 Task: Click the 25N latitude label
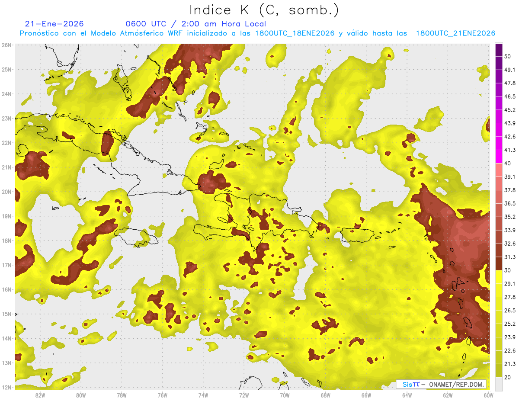(6, 69)
